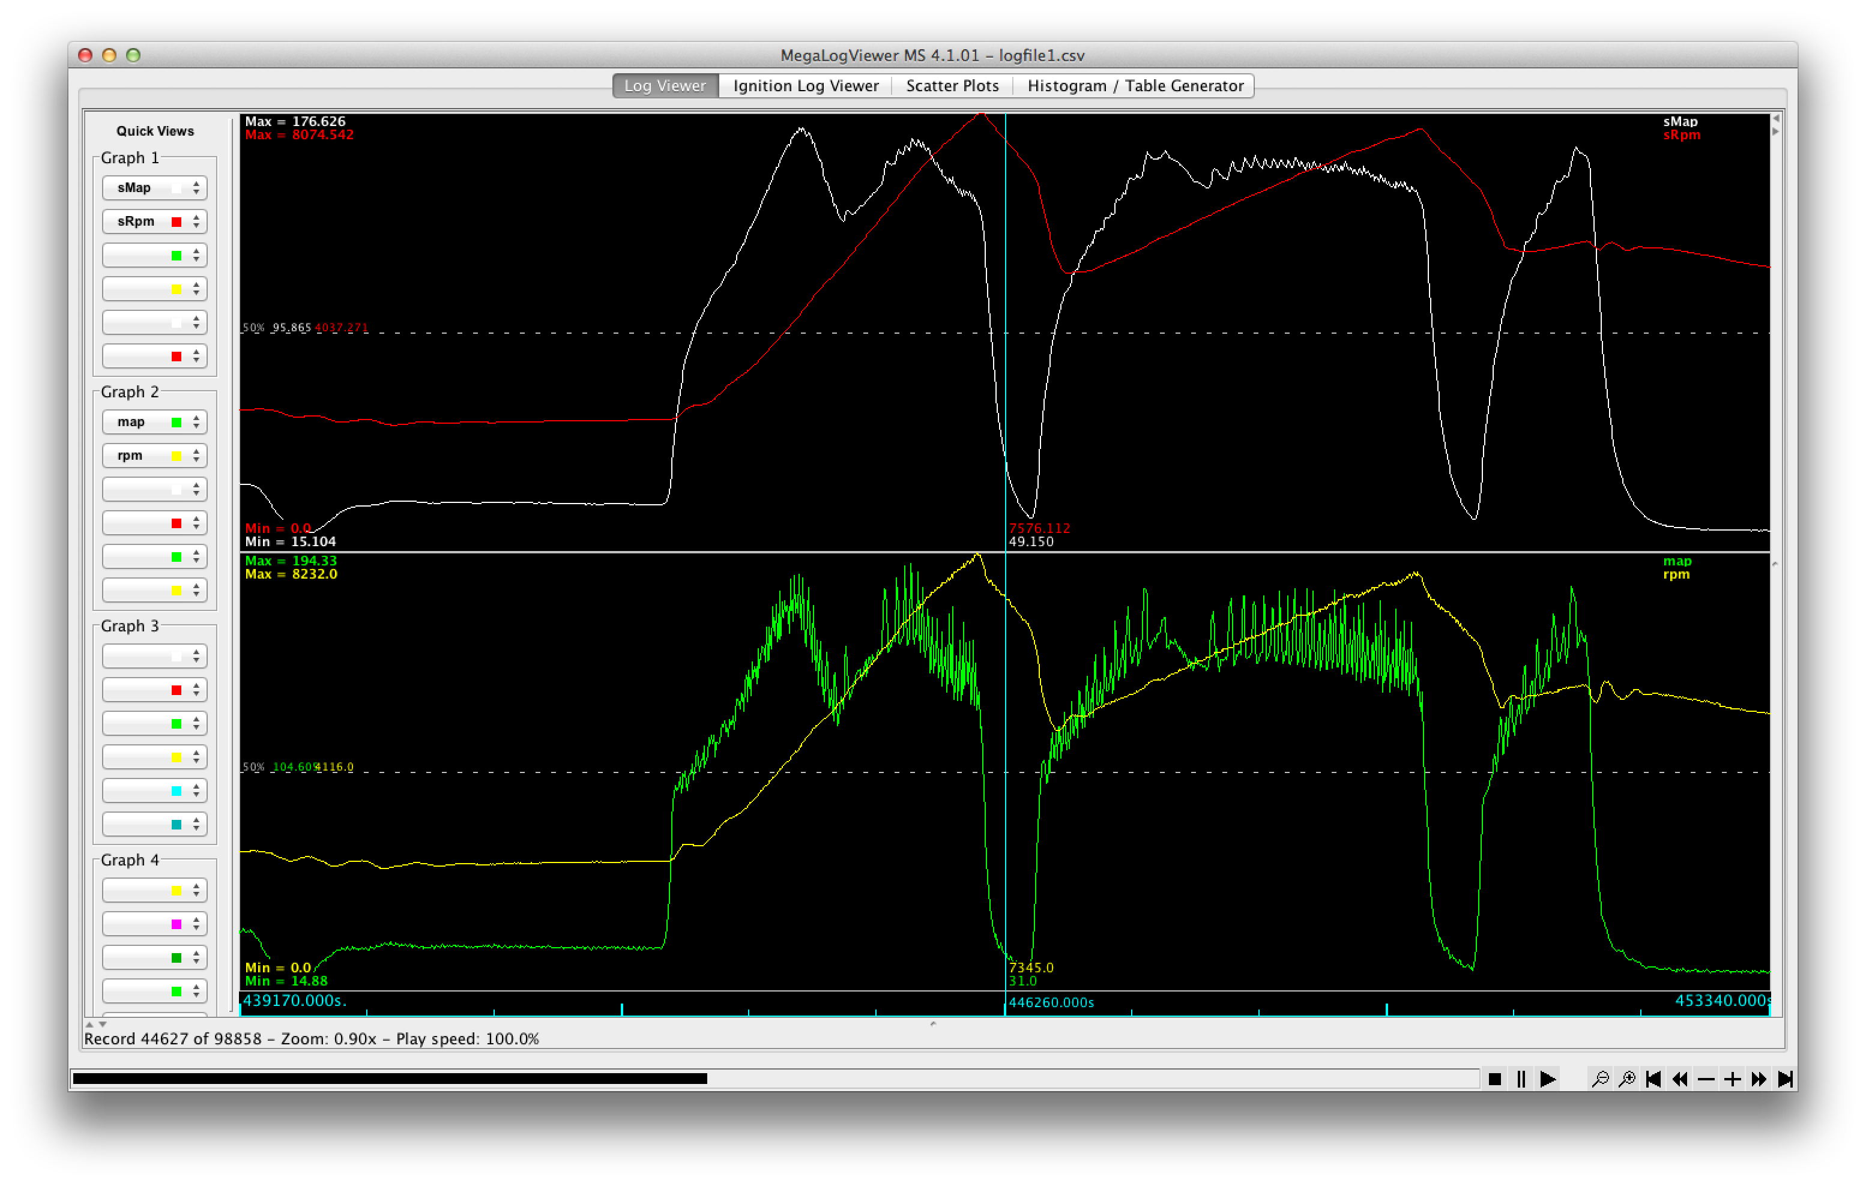
Task: Open Graph 1 empty green field dropdown
Action: (154, 255)
